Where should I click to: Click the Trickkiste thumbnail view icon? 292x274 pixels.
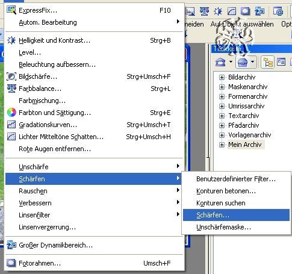pyautogui.click(x=281, y=62)
